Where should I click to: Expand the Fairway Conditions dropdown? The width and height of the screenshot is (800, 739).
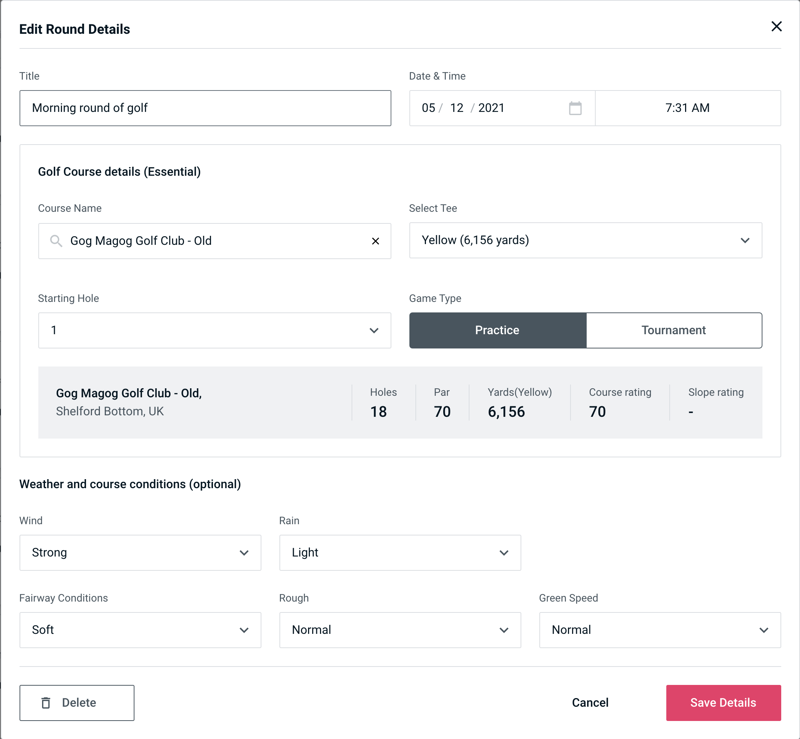coord(140,630)
